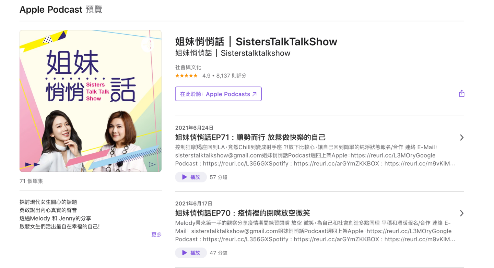Screen dimensions: 494x268
Task: Open episode title 姐妹悄悄話EP71：順勢而行
Action: click(x=250, y=138)
